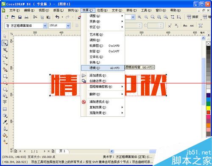
Task: Toggle all caps ABC button
Action: [192, 26]
